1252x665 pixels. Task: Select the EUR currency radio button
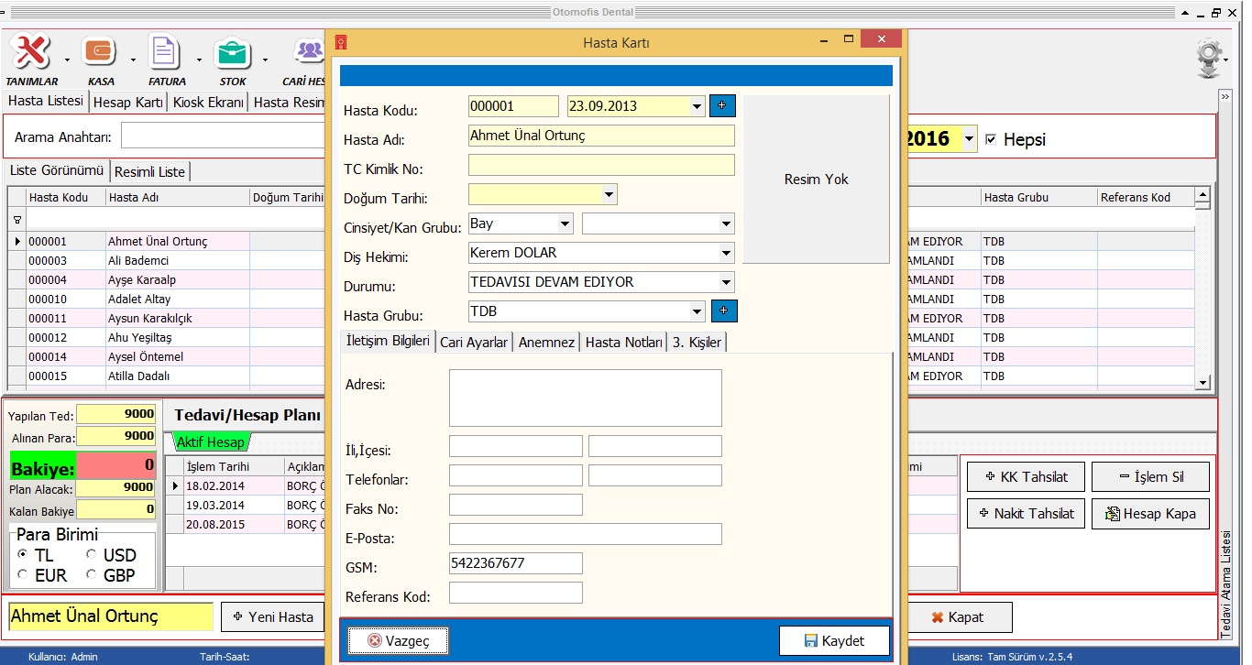click(23, 574)
